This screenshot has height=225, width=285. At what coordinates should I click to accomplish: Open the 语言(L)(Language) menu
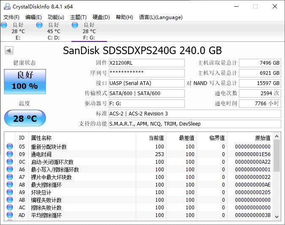point(161,17)
